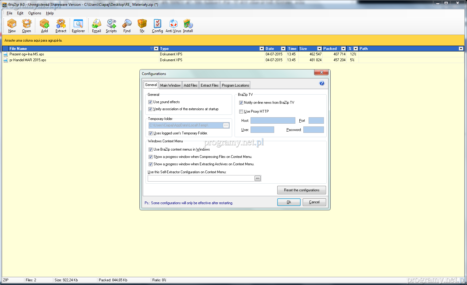Viewport: 467px width, 285px height.
Task: Click the blue help question mark icon
Action: pyautogui.click(x=322, y=83)
